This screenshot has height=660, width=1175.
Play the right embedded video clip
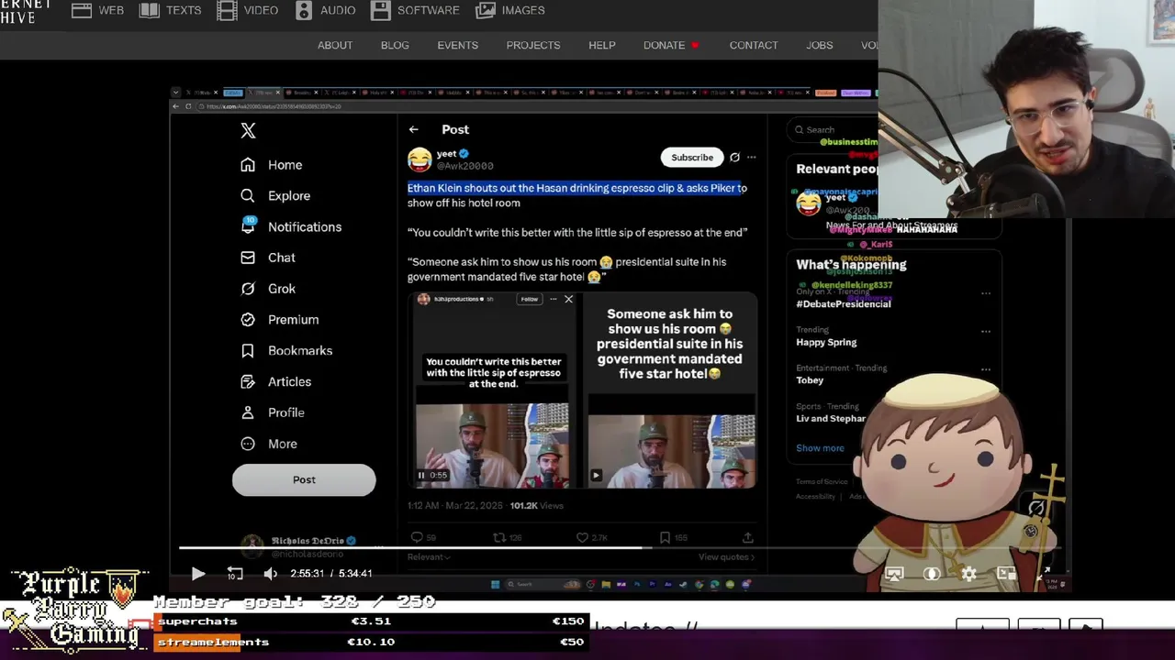click(x=596, y=475)
